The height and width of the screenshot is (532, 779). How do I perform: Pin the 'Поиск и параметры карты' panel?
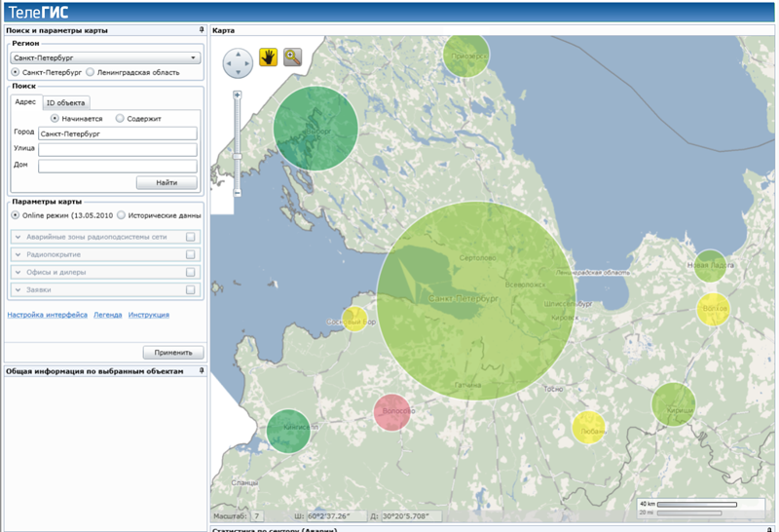pos(201,31)
